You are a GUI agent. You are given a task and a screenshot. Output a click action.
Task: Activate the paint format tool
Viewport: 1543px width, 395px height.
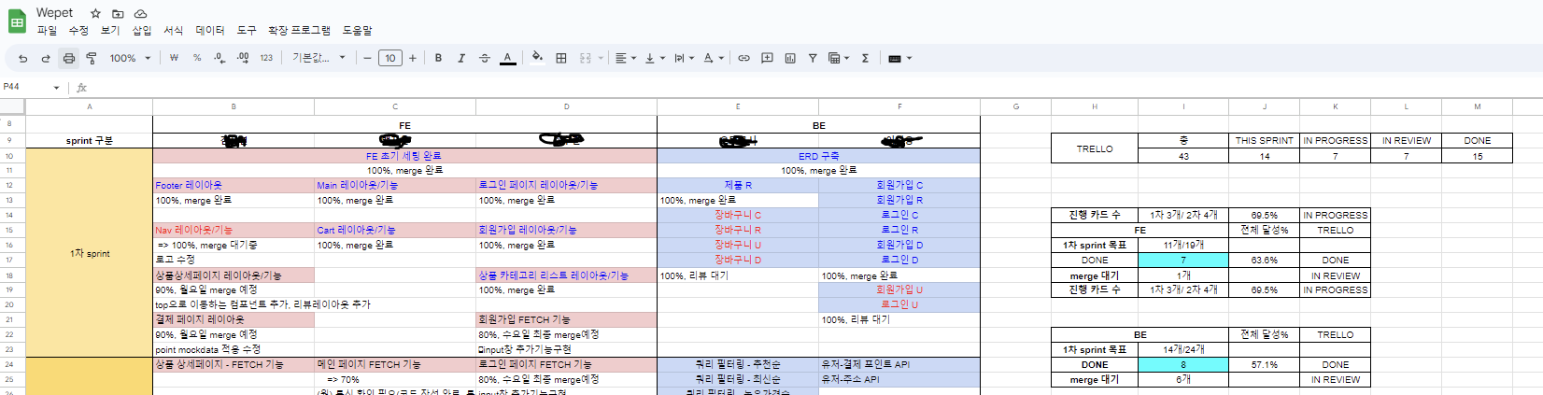[92, 58]
